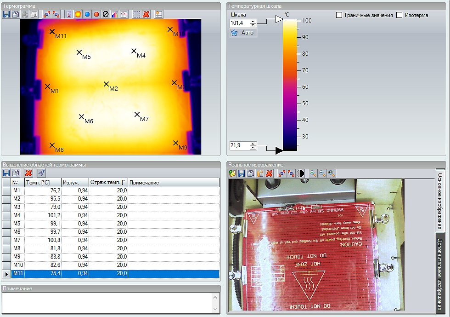Click the hot spot sun icon

78,14
